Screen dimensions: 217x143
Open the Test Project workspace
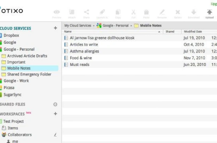tap(13, 121)
